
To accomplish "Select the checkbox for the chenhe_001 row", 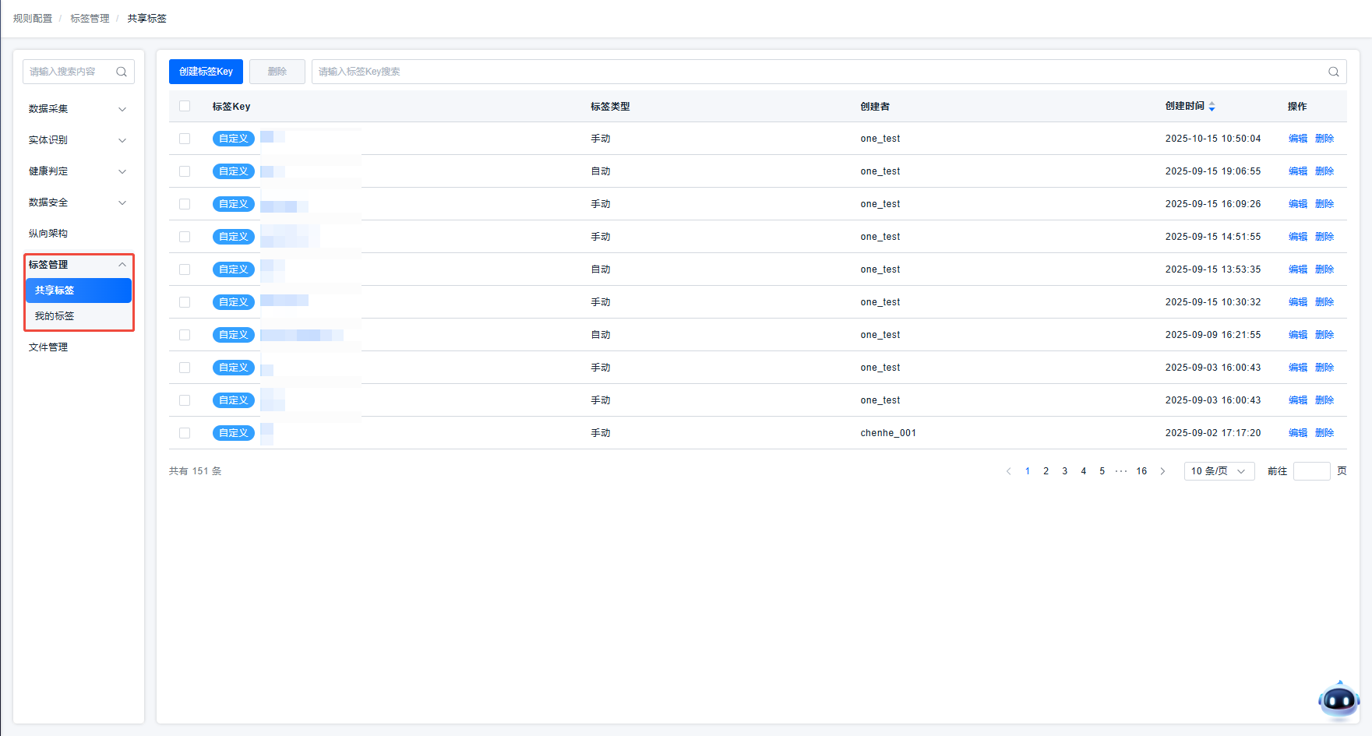I will (x=185, y=433).
